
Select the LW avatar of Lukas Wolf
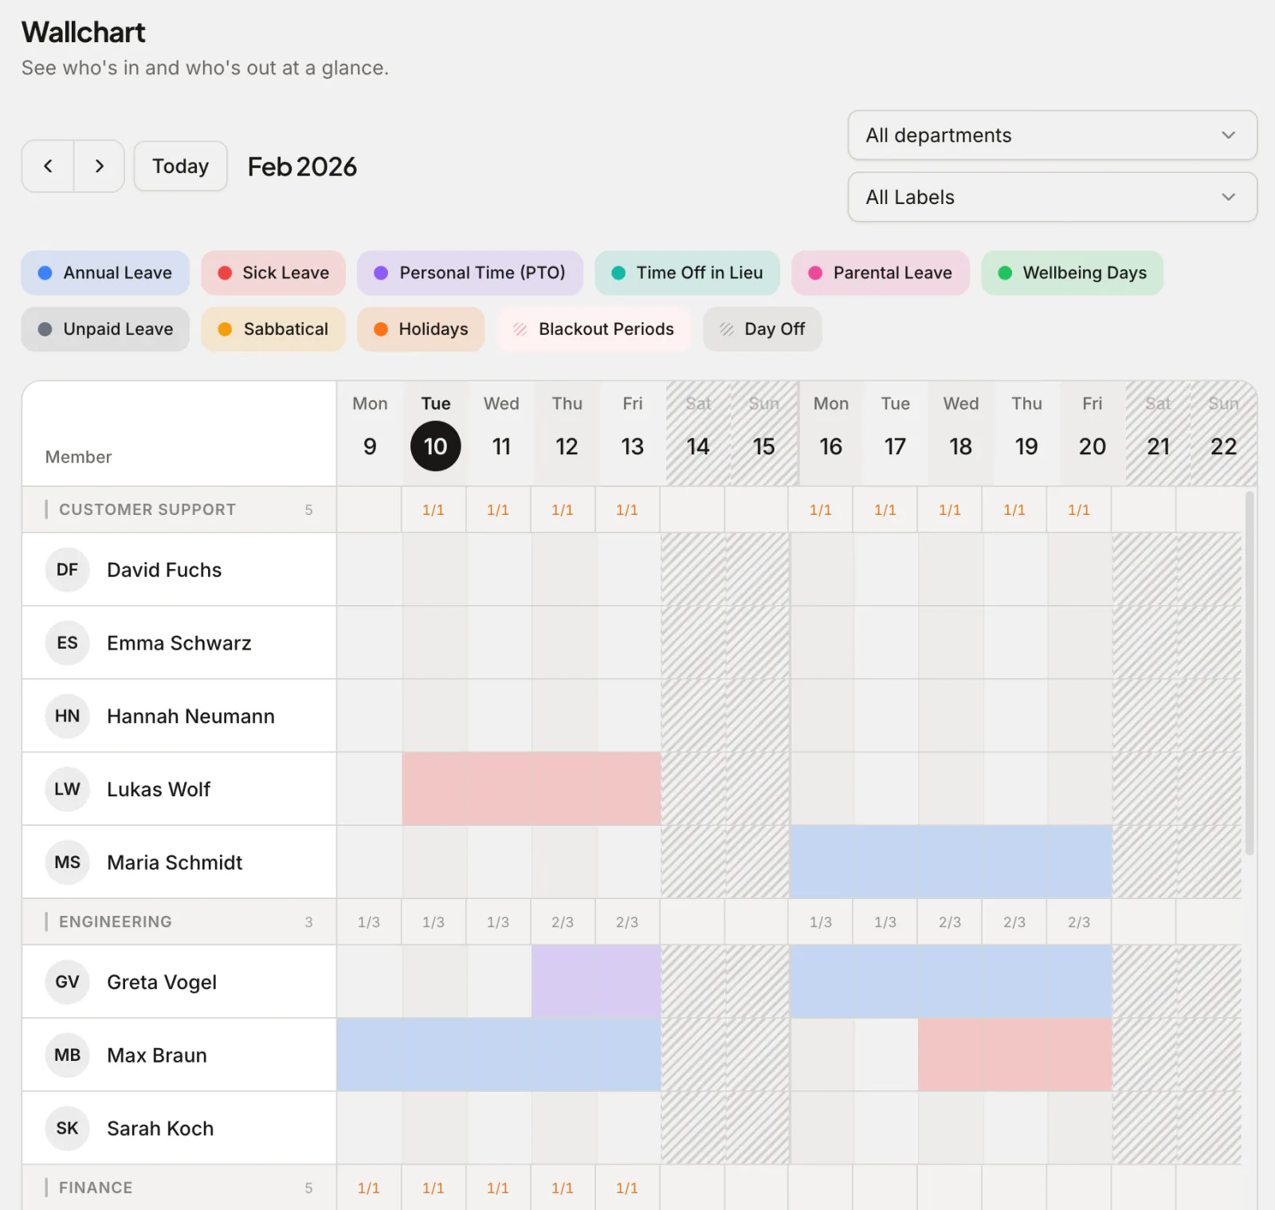coord(68,789)
